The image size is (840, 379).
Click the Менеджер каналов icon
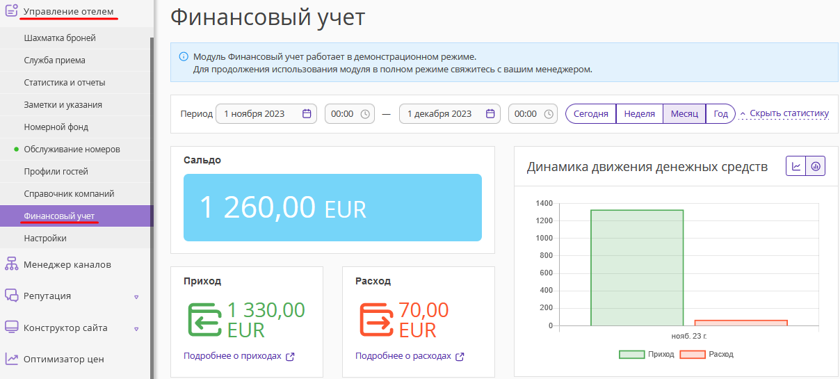(x=11, y=264)
